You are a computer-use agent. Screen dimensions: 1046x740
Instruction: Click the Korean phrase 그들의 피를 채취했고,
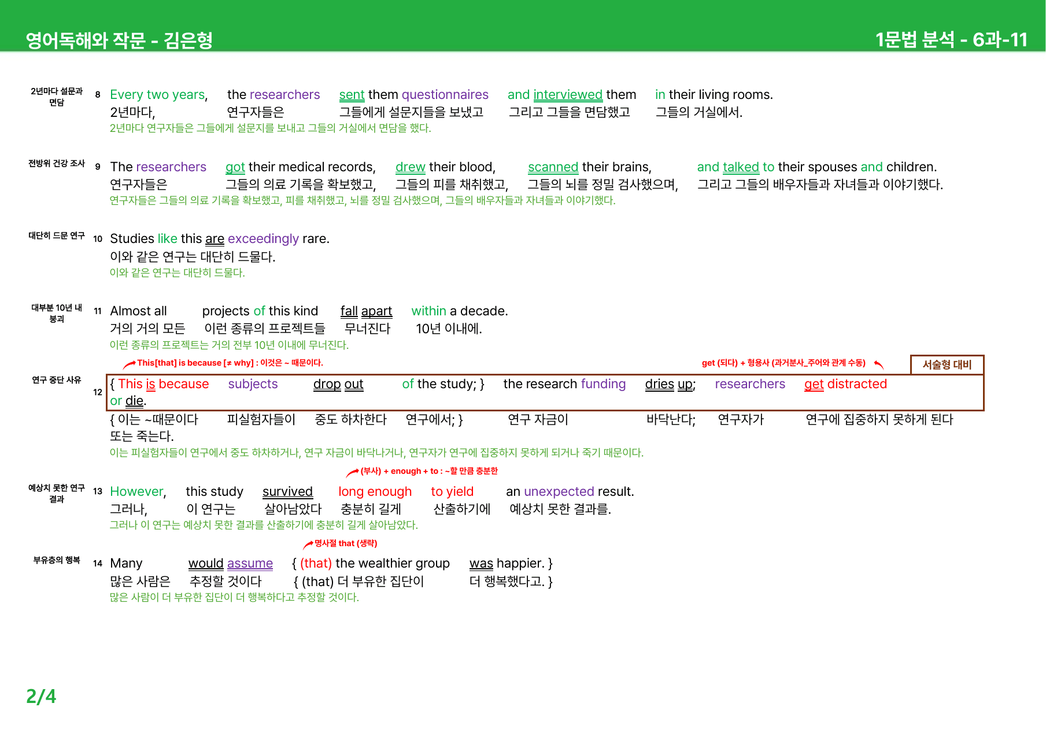click(452, 185)
